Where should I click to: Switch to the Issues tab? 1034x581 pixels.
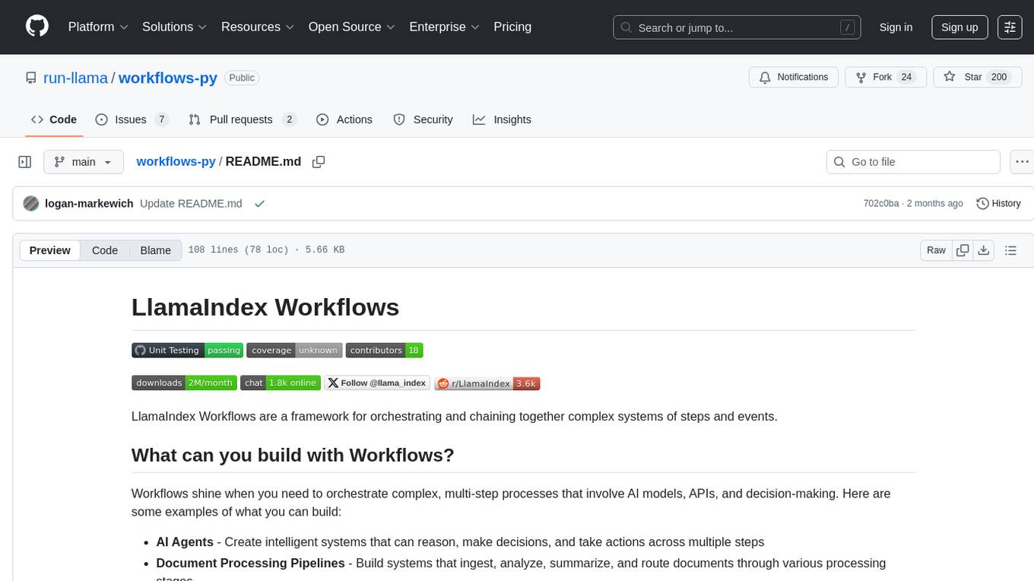point(132,119)
